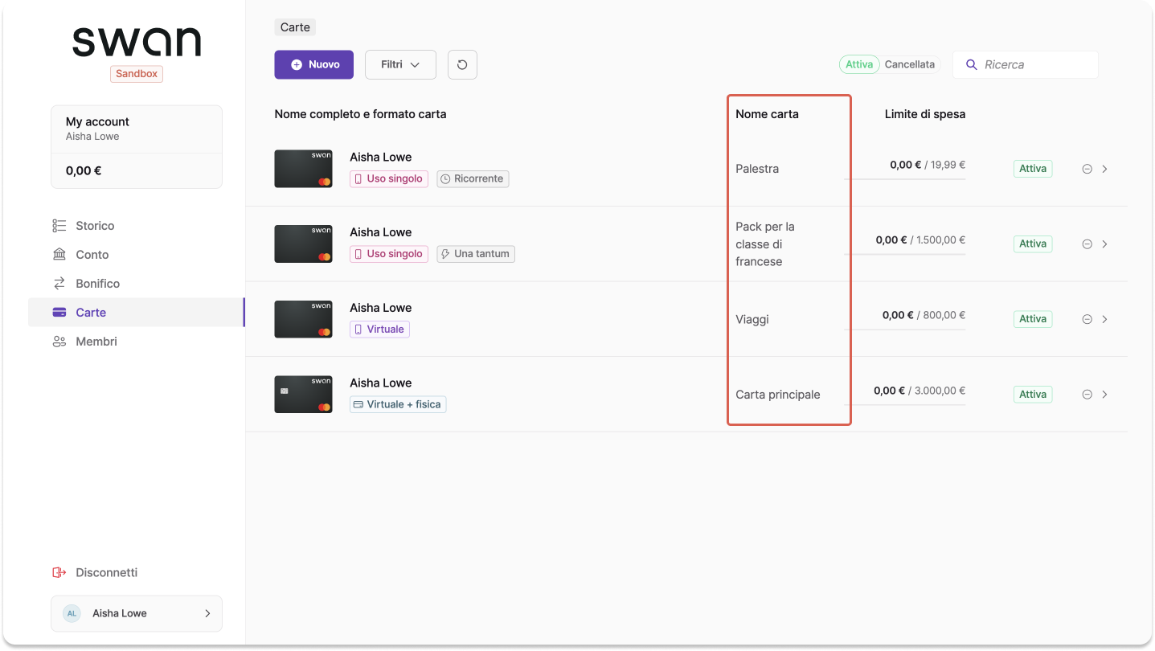The image size is (1155, 651).
Task: Open the Viaggi card details chevron
Action: click(x=1105, y=319)
